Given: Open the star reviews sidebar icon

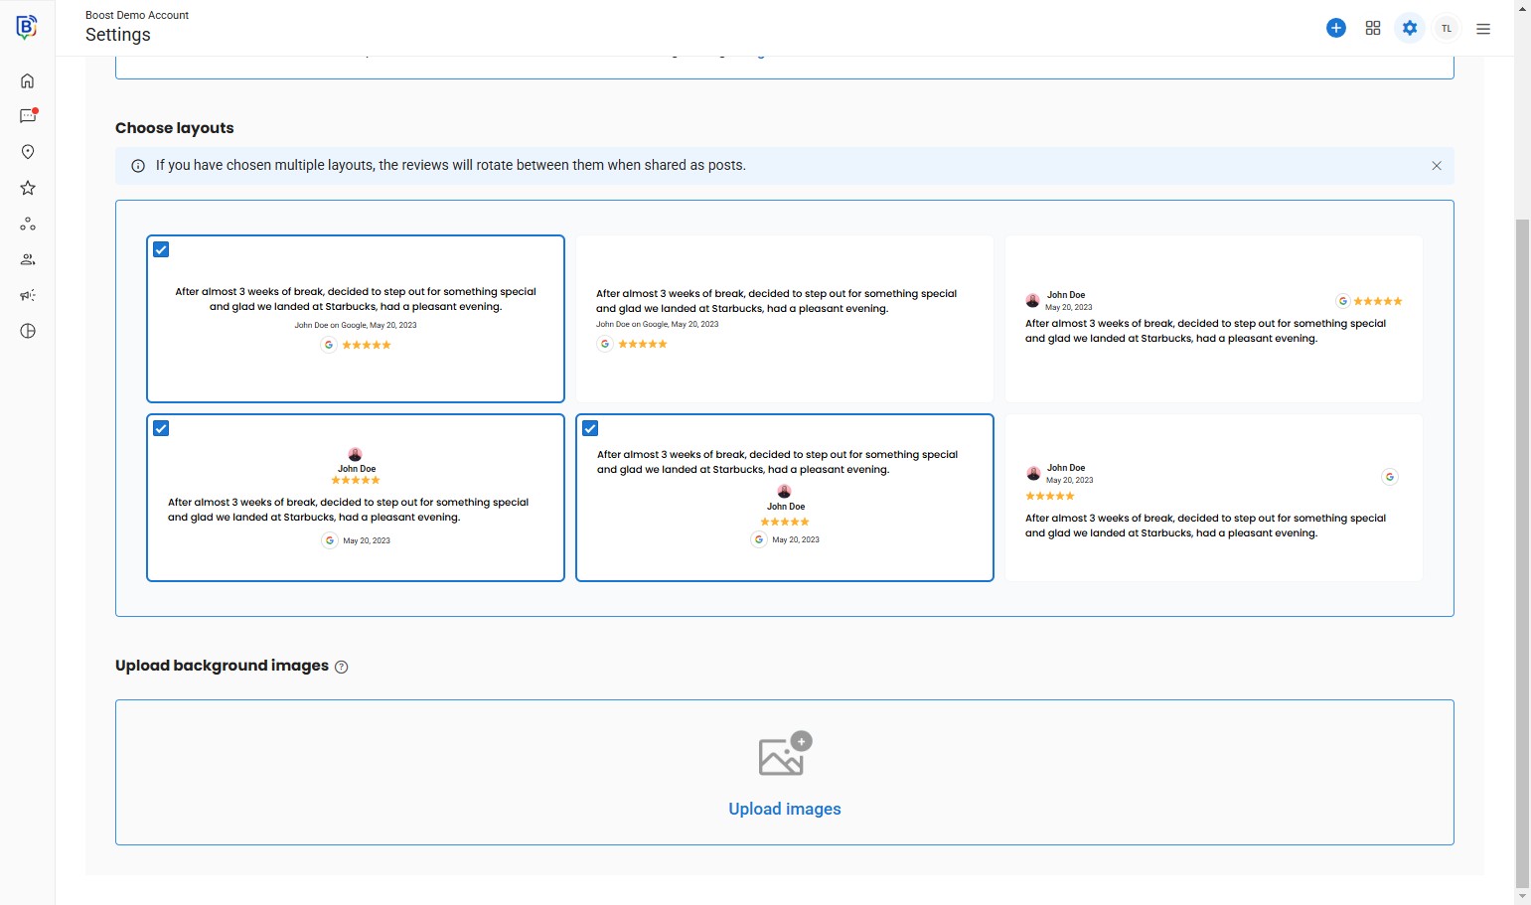Looking at the screenshot, I should [28, 188].
